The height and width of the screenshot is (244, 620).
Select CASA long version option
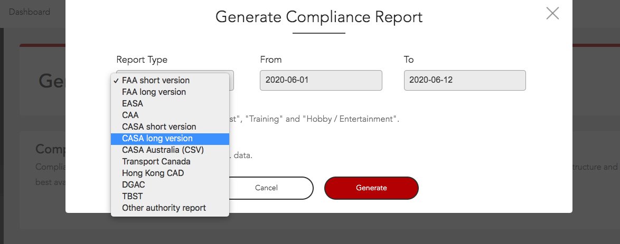[170, 139]
